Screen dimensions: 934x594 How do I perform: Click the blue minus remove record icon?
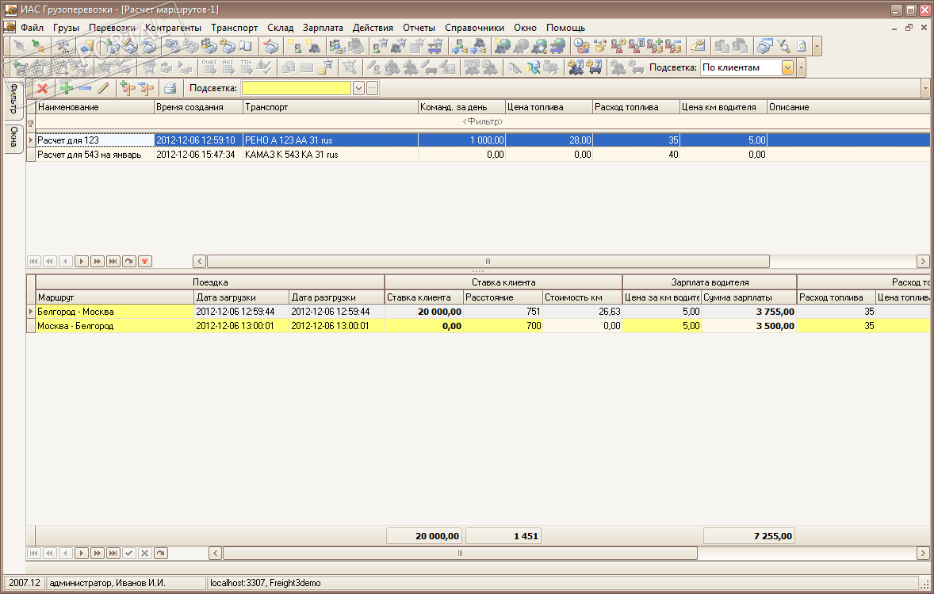(84, 88)
